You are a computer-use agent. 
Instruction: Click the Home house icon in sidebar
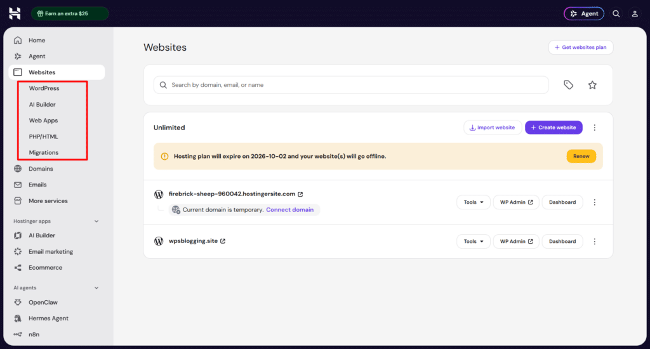coord(18,40)
